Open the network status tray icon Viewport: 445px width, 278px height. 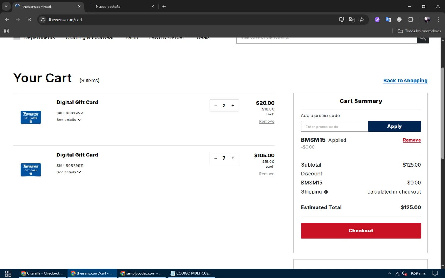coord(398,273)
